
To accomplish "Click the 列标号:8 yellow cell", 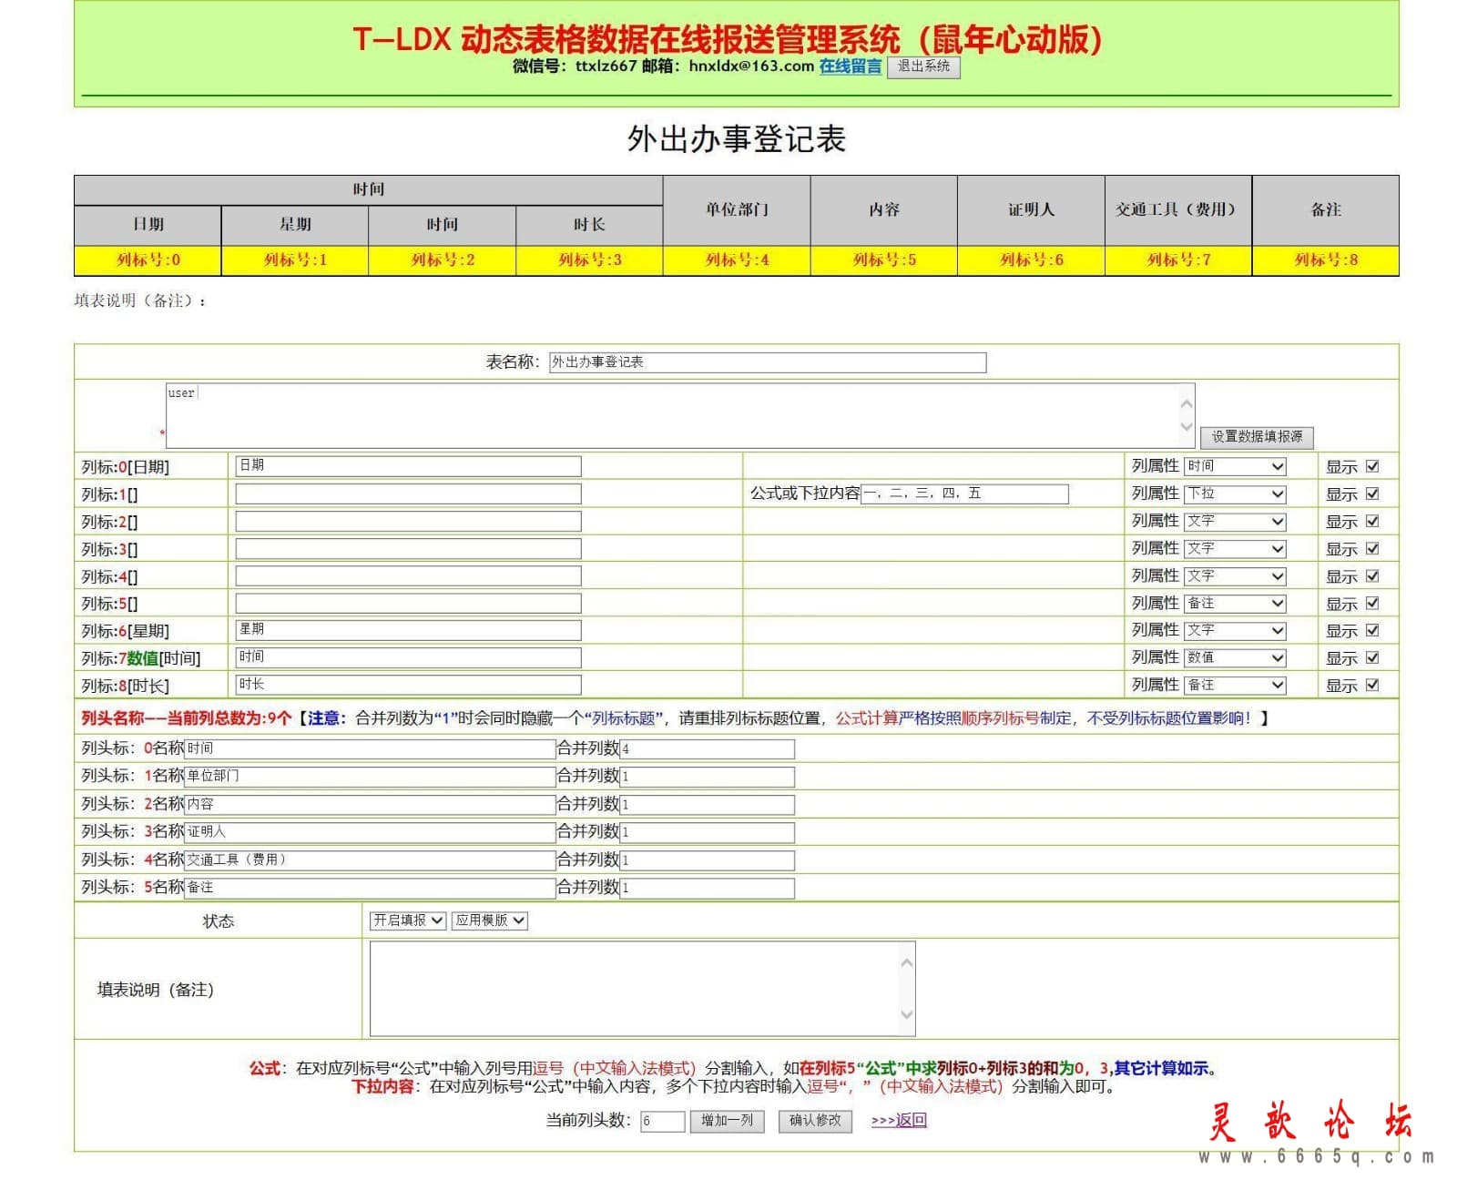I will 1326,260.
